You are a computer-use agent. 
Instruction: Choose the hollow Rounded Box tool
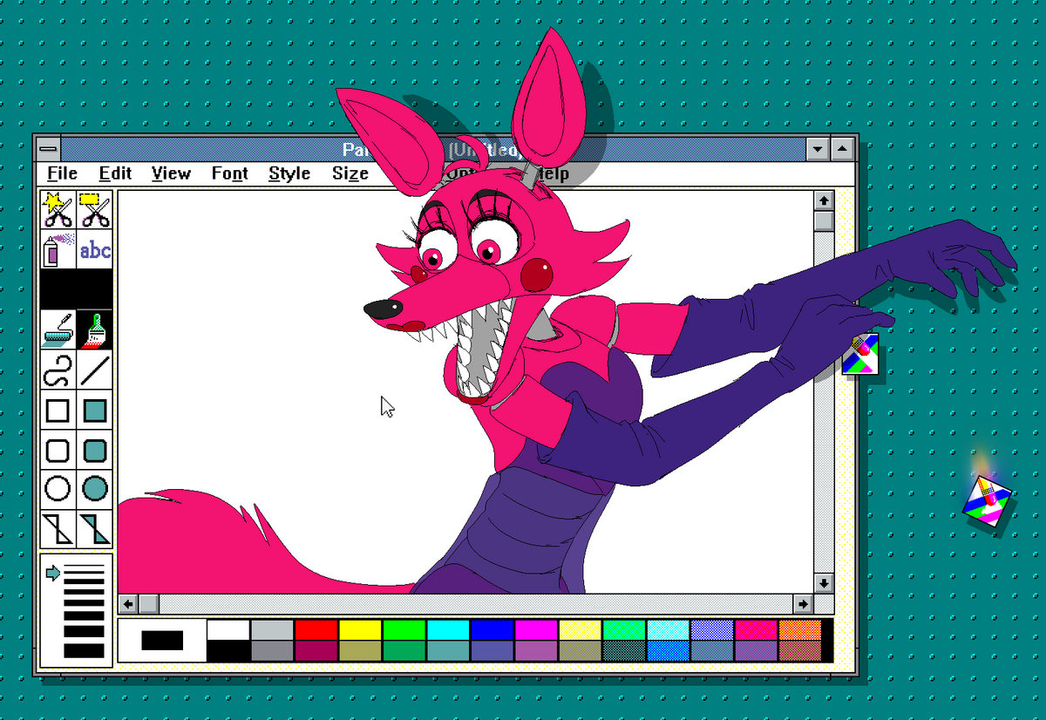pos(58,450)
